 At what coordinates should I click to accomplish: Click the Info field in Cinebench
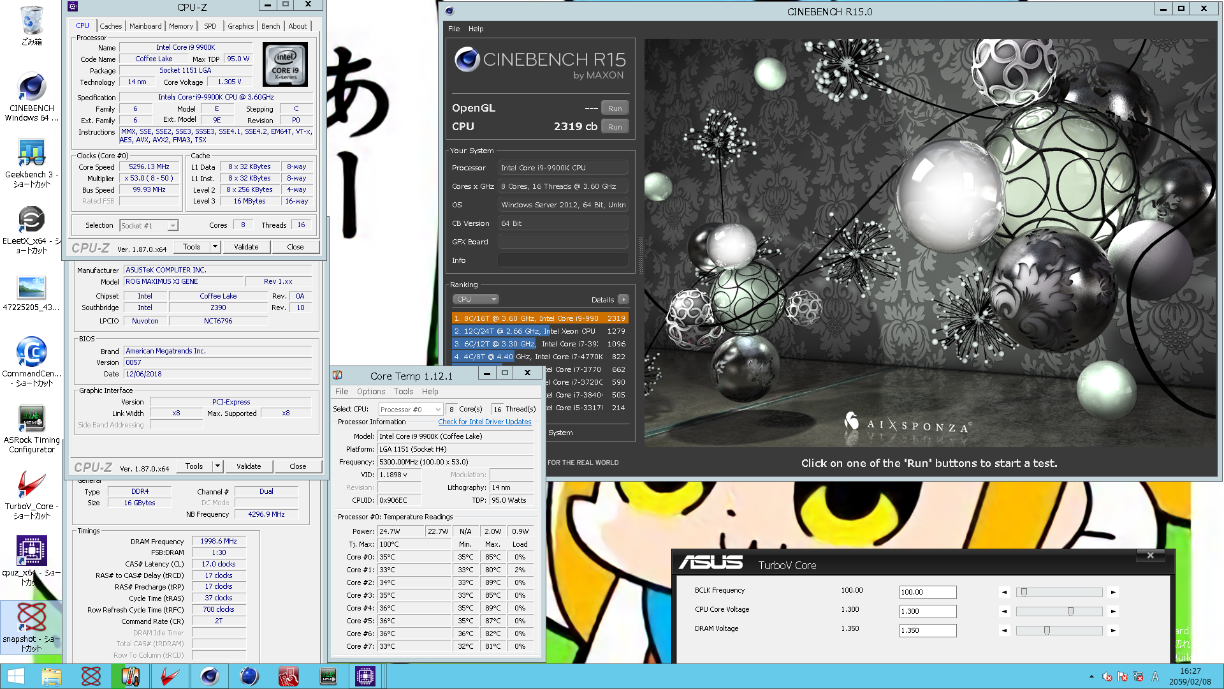[x=563, y=260]
